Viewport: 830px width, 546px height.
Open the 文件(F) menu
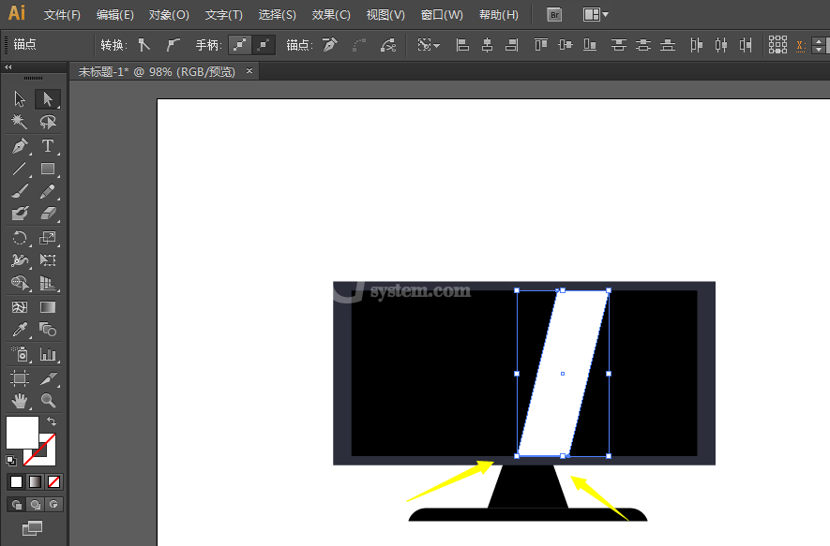click(x=62, y=15)
